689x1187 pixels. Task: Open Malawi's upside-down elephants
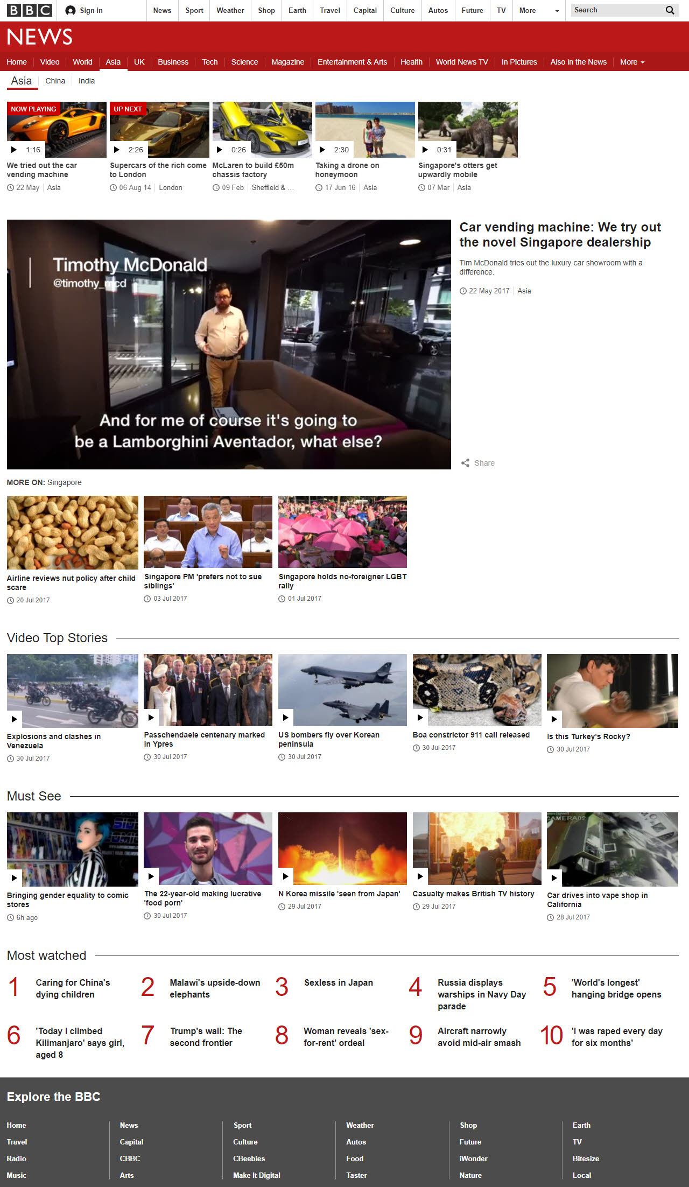215,988
